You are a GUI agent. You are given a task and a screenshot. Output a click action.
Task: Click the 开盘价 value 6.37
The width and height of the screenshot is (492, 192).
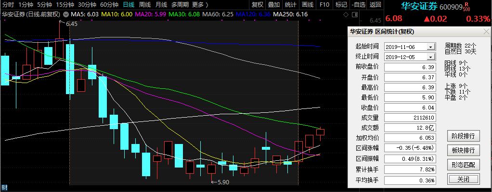[410, 77]
